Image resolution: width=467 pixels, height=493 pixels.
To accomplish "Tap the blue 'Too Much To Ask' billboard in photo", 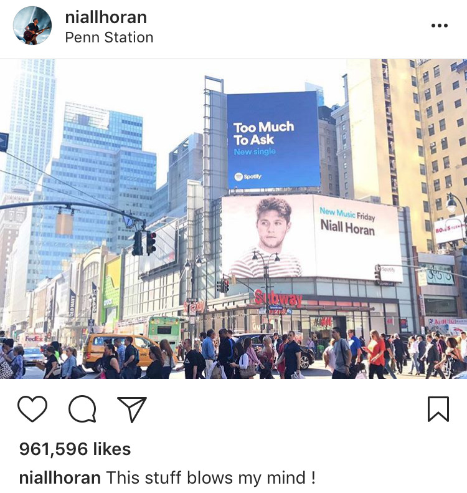I will tap(273, 140).
